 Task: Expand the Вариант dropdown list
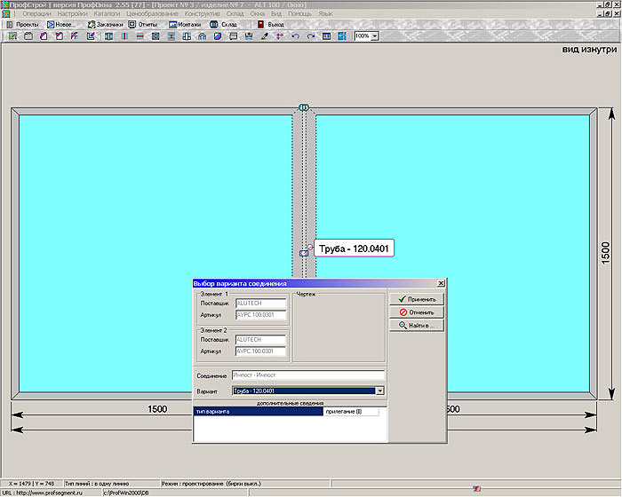[x=379, y=390]
